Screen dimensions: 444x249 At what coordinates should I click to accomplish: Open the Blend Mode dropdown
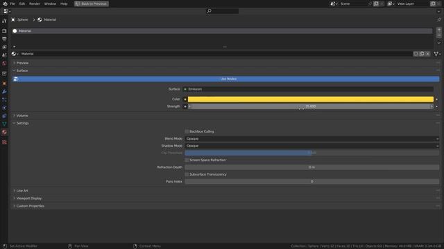pos(312,138)
